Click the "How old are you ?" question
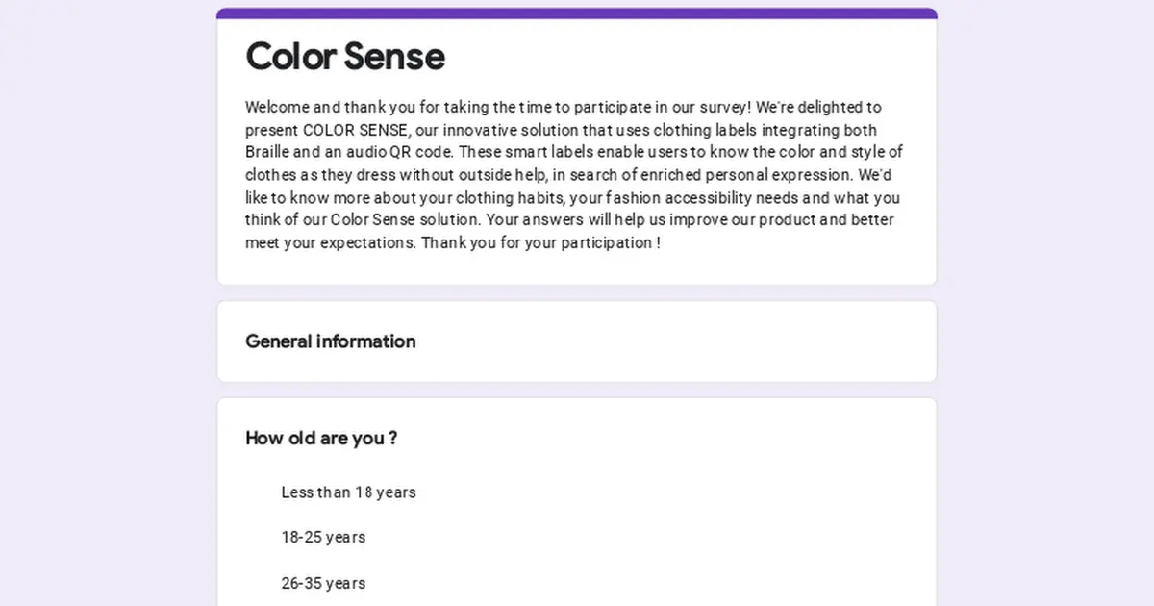1154x606 pixels. (x=321, y=439)
